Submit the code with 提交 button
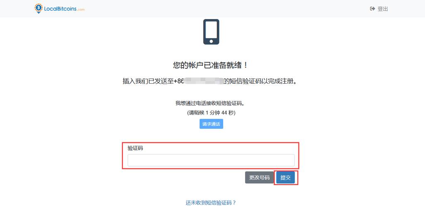The height and width of the screenshot is (207, 425). point(285,178)
